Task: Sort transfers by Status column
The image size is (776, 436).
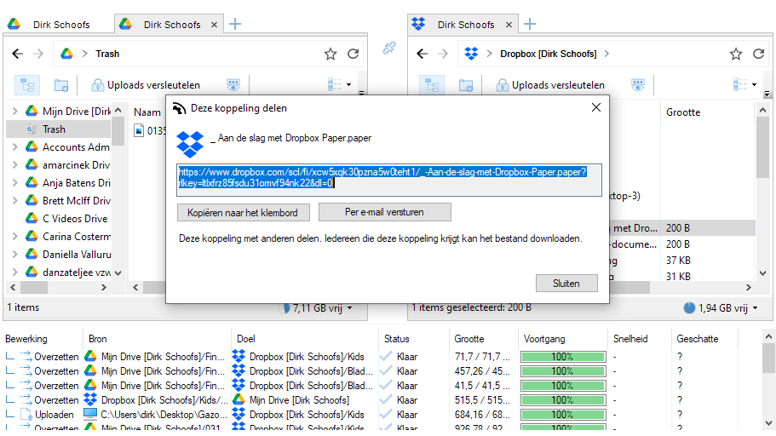Action: [x=396, y=339]
